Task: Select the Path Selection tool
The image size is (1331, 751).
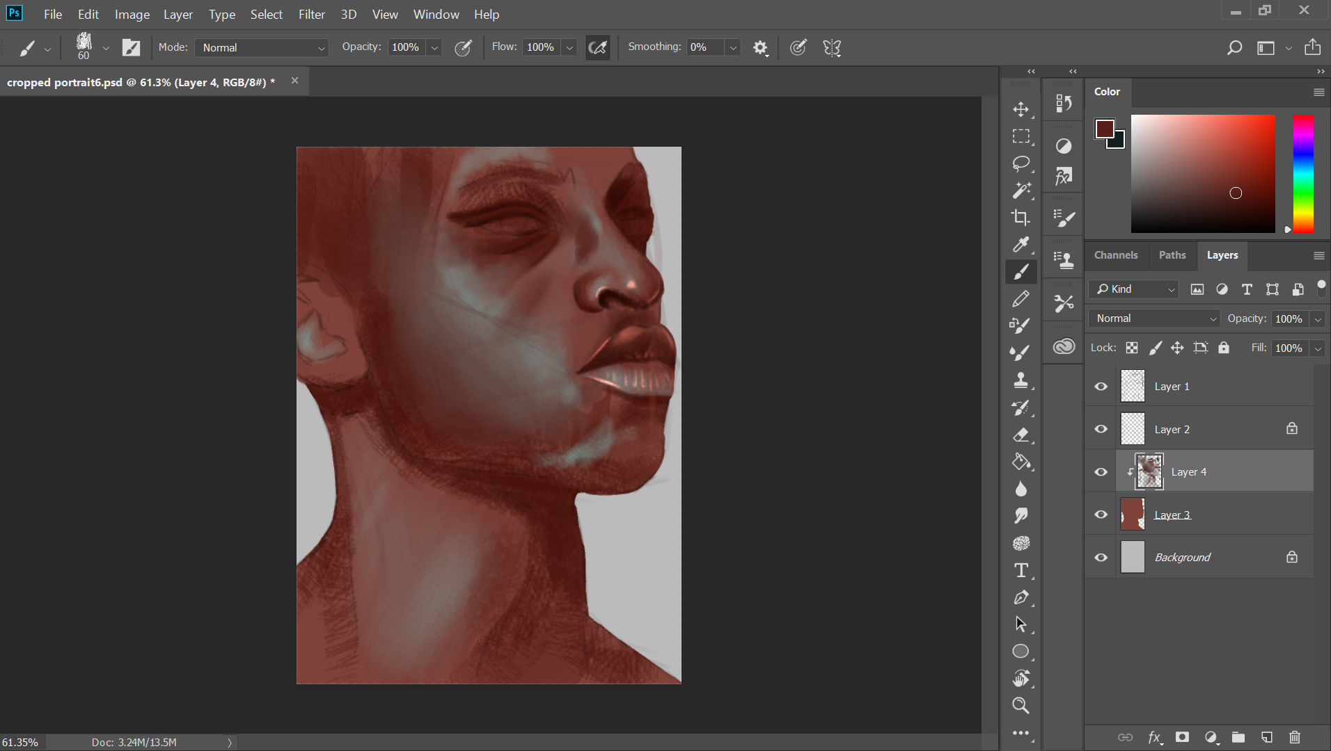Action: coord(1021,624)
